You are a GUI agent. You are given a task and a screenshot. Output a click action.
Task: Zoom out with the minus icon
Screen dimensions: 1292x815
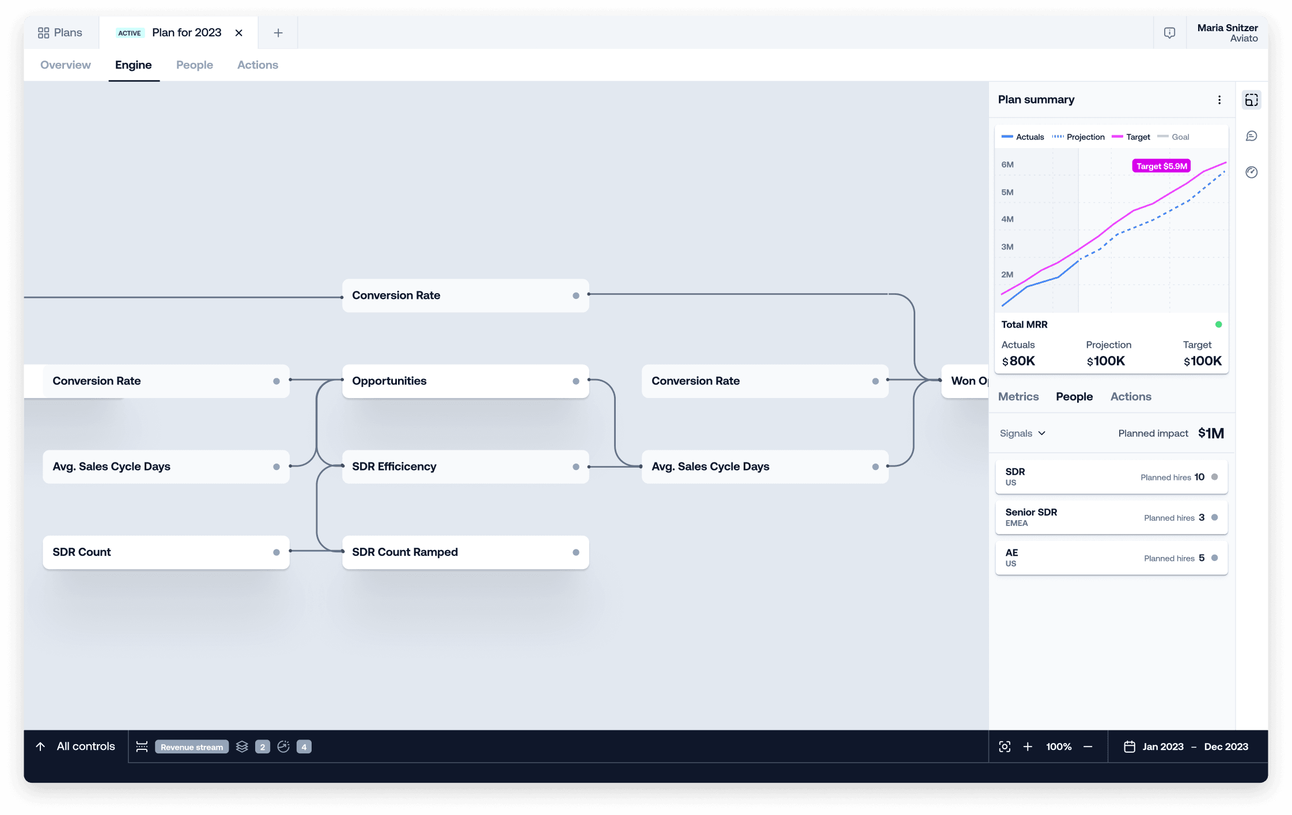(1088, 746)
